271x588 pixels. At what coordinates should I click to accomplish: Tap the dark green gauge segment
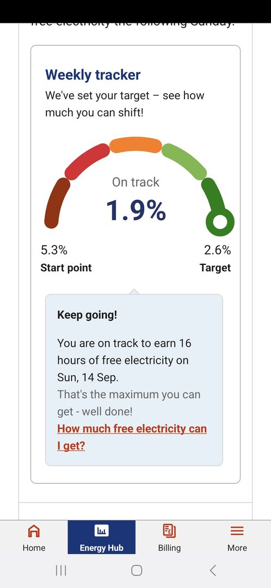pos(213,195)
